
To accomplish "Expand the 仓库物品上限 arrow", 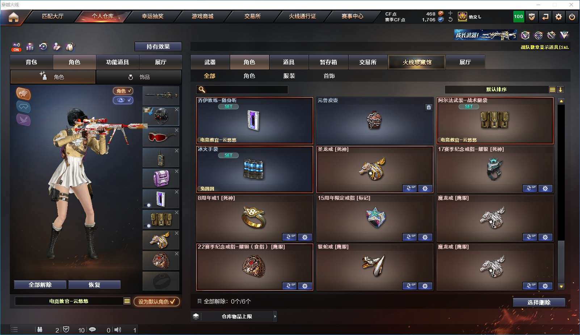I will (275, 317).
